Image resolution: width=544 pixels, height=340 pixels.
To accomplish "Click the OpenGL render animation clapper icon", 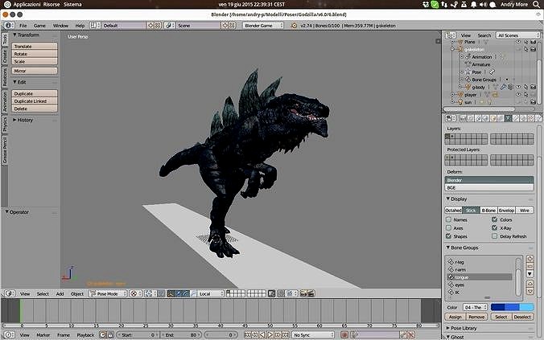I will point(311,293).
